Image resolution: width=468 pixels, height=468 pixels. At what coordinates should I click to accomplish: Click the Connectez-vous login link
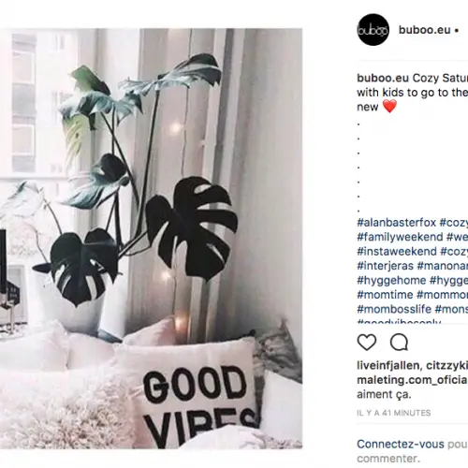[401, 444]
